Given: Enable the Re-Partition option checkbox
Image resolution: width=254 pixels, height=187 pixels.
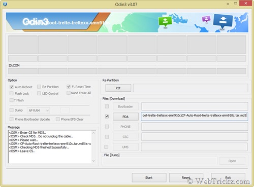Looking at the screenshot, I should tap(39, 87).
